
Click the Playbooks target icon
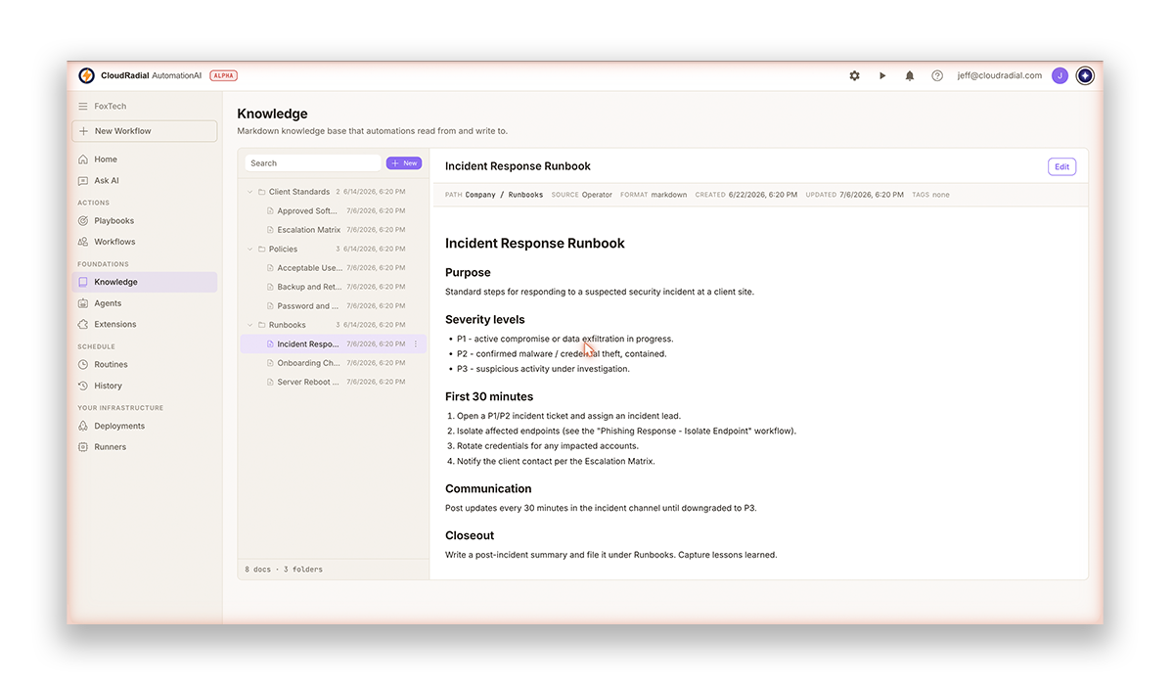point(83,221)
